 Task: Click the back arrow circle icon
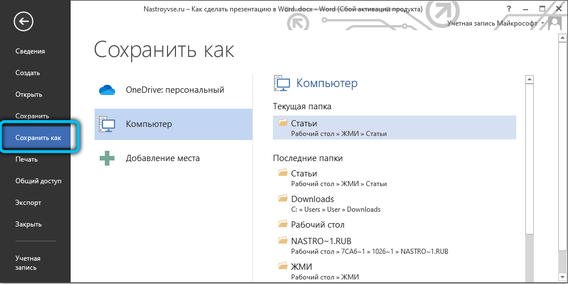24,22
